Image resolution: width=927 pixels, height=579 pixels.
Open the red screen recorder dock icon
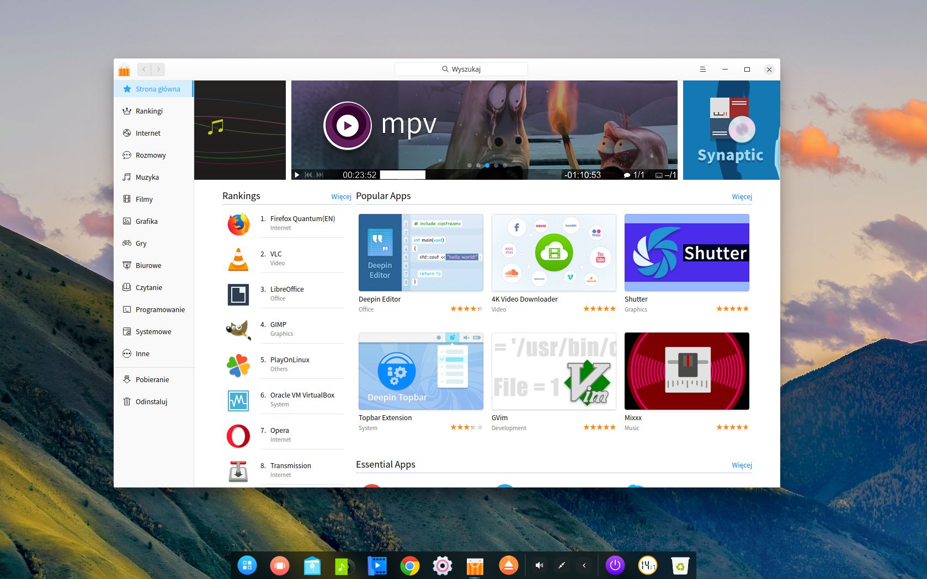[x=280, y=565]
